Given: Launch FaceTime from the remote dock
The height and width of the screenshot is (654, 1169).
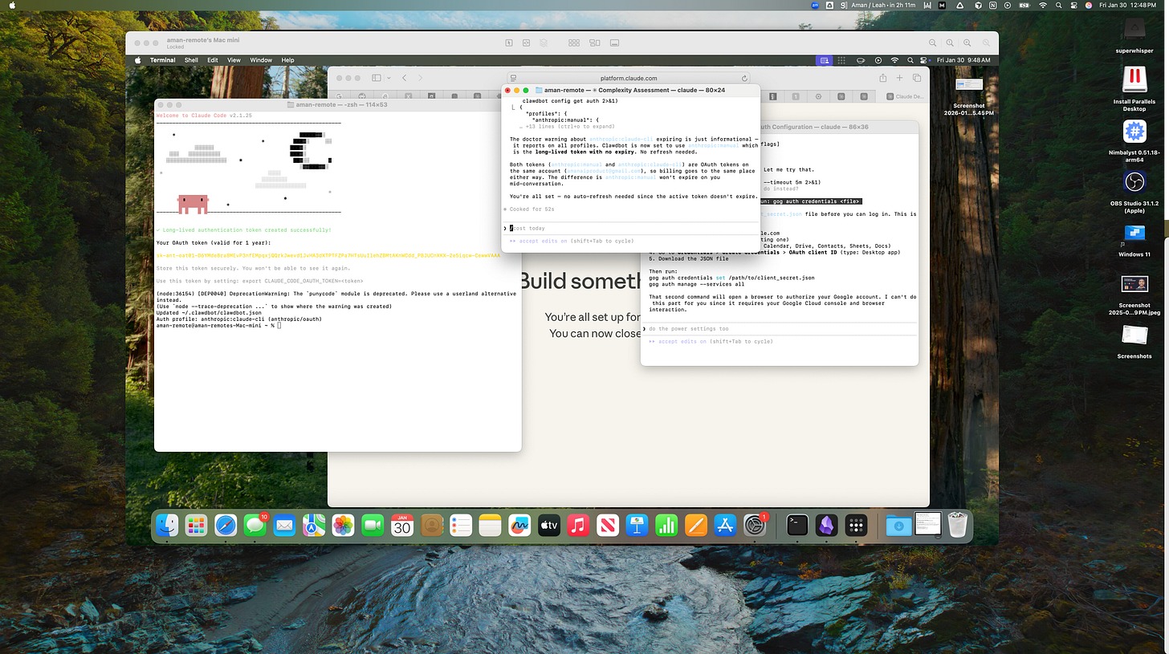Looking at the screenshot, I should pos(373,526).
